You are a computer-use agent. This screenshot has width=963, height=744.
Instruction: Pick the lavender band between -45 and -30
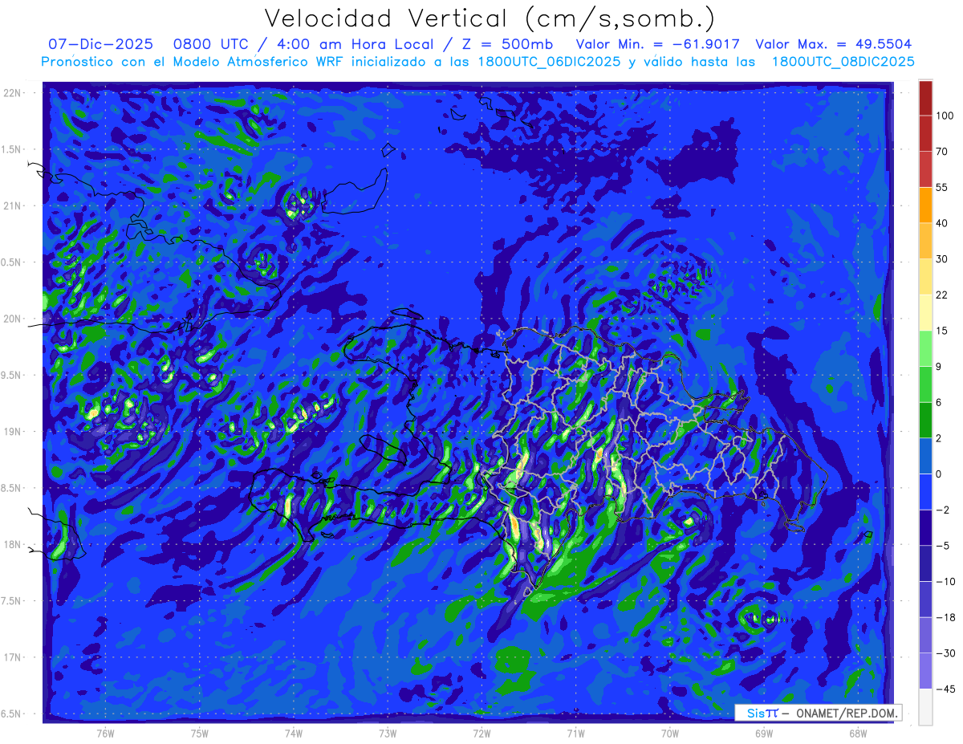tap(925, 671)
